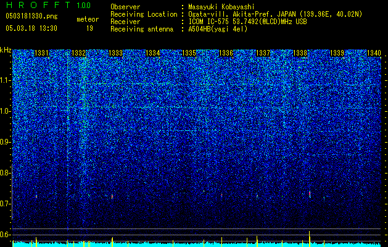Image resolution: width=388 pixels, height=247 pixels.
Task: Click the 1334 time marker
Action: [x=153, y=53]
